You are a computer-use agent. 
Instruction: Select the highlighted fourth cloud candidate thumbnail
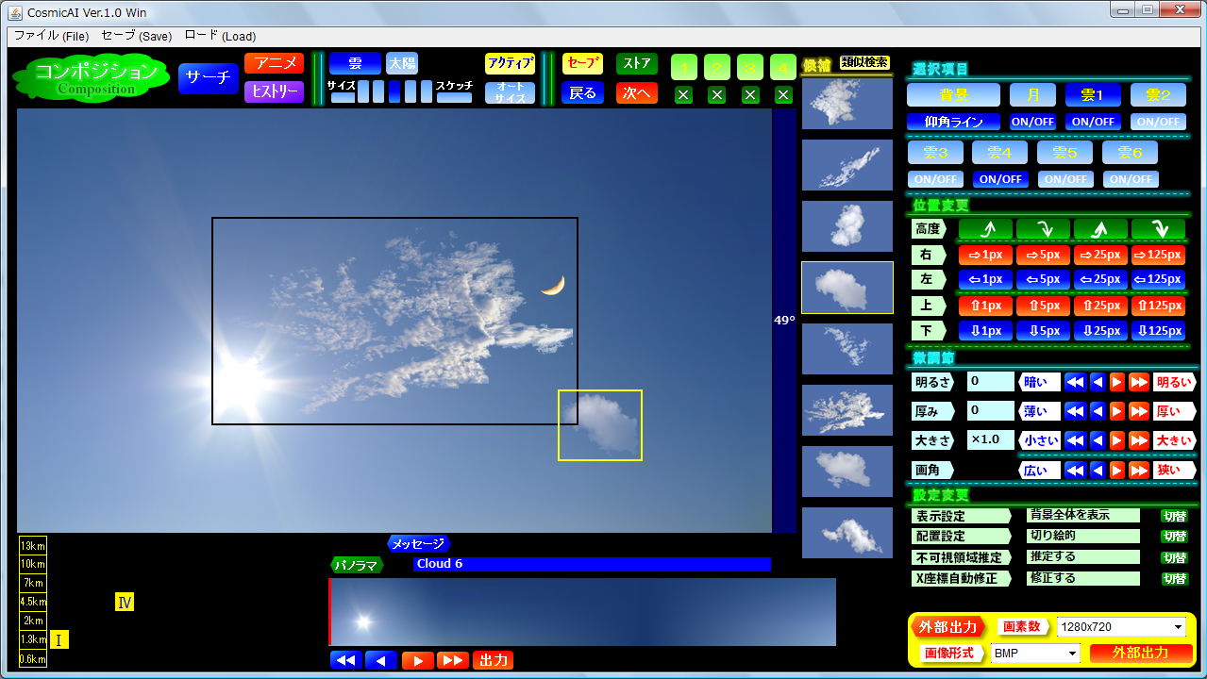point(847,288)
